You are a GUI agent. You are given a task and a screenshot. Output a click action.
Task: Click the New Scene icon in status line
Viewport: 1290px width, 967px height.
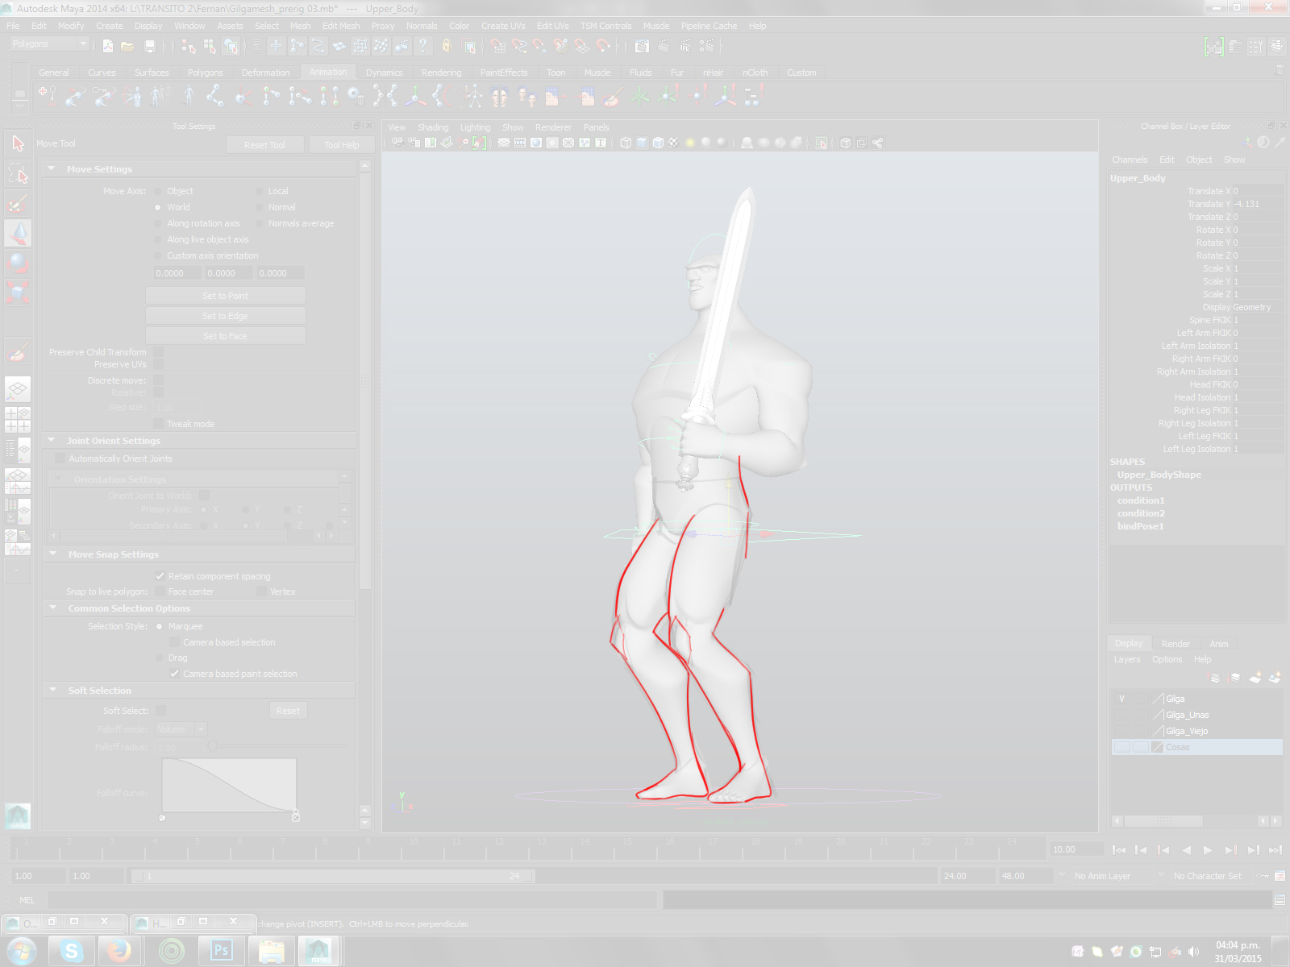(107, 46)
